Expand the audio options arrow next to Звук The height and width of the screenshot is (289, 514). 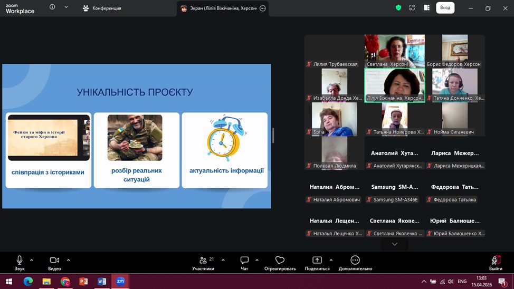click(x=32, y=260)
